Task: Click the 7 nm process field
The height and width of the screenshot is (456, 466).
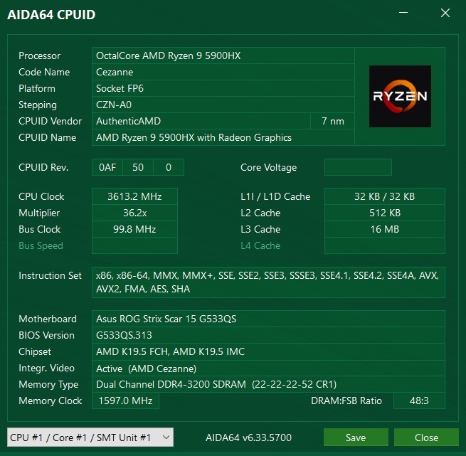Action: click(332, 121)
